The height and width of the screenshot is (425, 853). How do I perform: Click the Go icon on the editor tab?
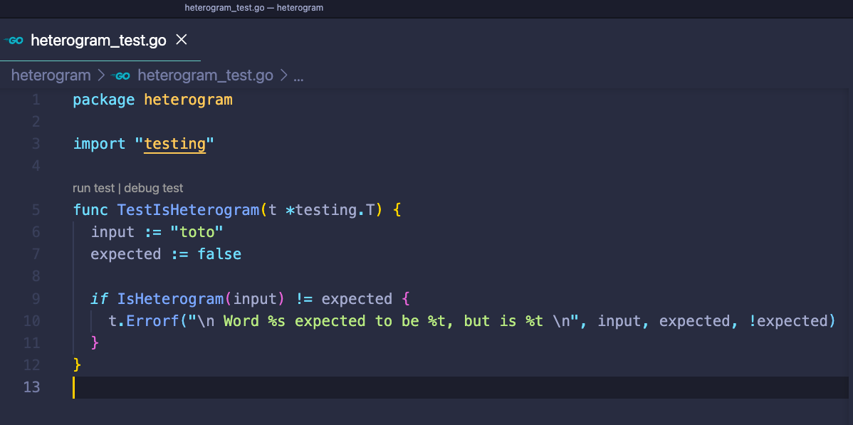coord(13,41)
